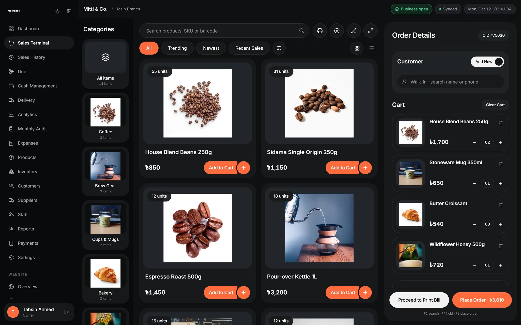The image size is (521, 325).
Task: Log out icon next to Tahsin Ahmed
Action: (67, 312)
